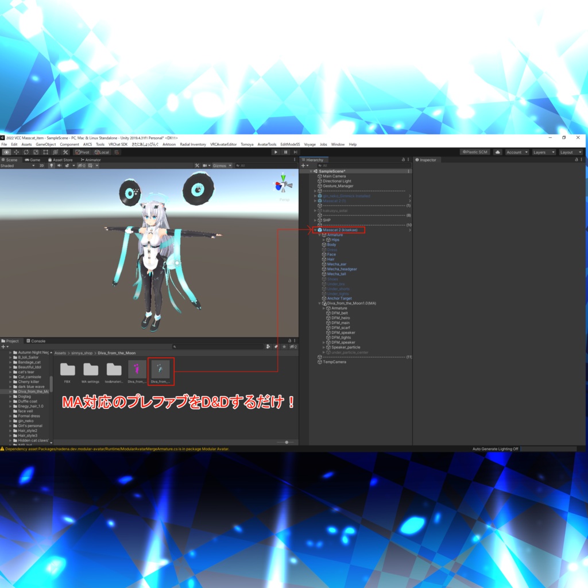The image size is (588, 588).
Task: Toggle 2D scene view mode
Action: coord(41,165)
